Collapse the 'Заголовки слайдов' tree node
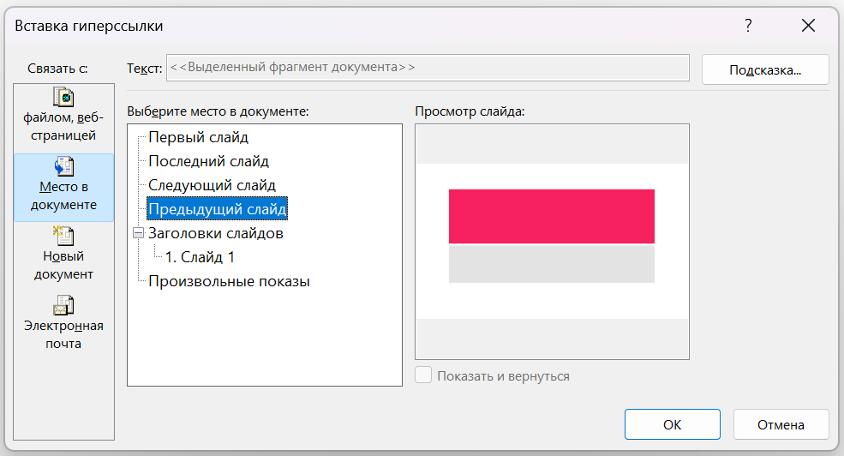Screen dimensions: 844x456 click(x=138, y=233)
